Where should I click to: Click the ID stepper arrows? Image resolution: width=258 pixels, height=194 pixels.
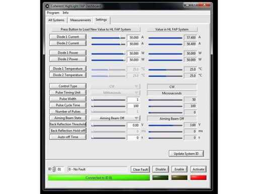pos(54,169)
